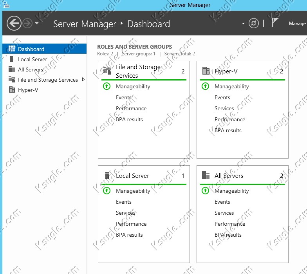Open the Hyper-V tile title

click(x=226, y=71)
